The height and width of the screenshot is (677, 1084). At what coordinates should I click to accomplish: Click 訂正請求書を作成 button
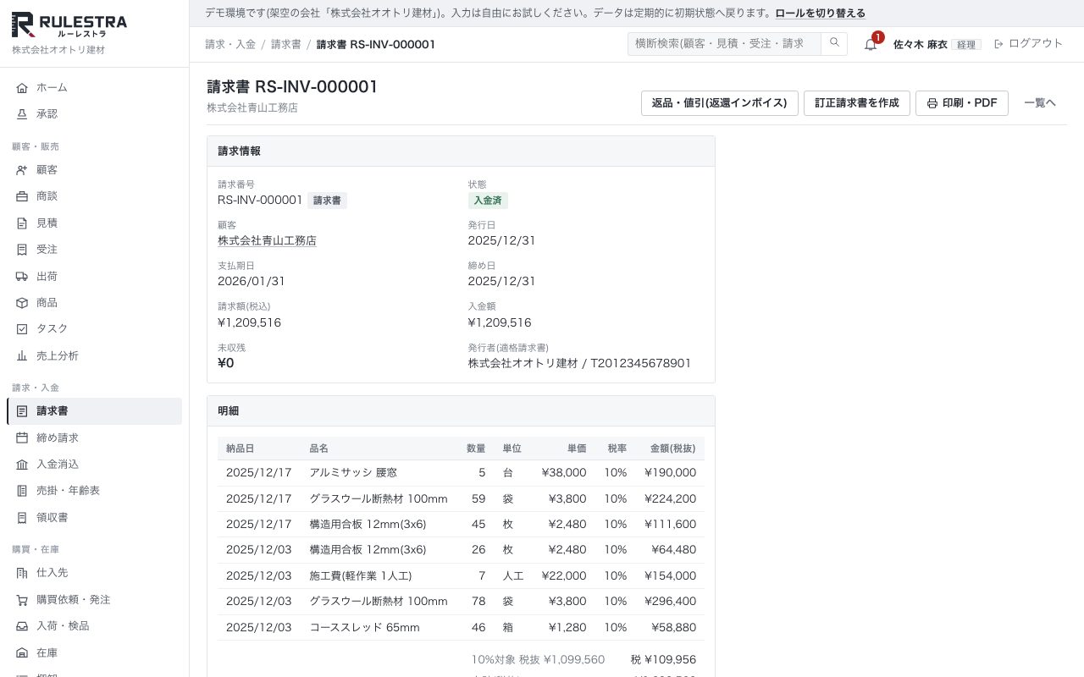(x=857, y=103)
